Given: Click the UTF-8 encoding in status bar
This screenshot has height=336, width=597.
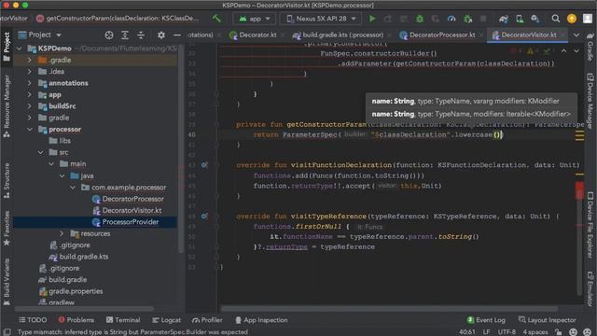Looking at the screenshot, I should point(507,332).
